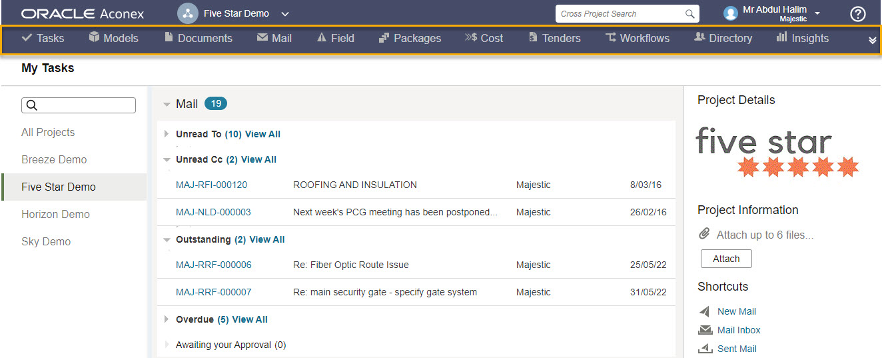The width and height of the screenshot is (882, 358).
Task: Click the project filter search box
Action: coord(79,105)
